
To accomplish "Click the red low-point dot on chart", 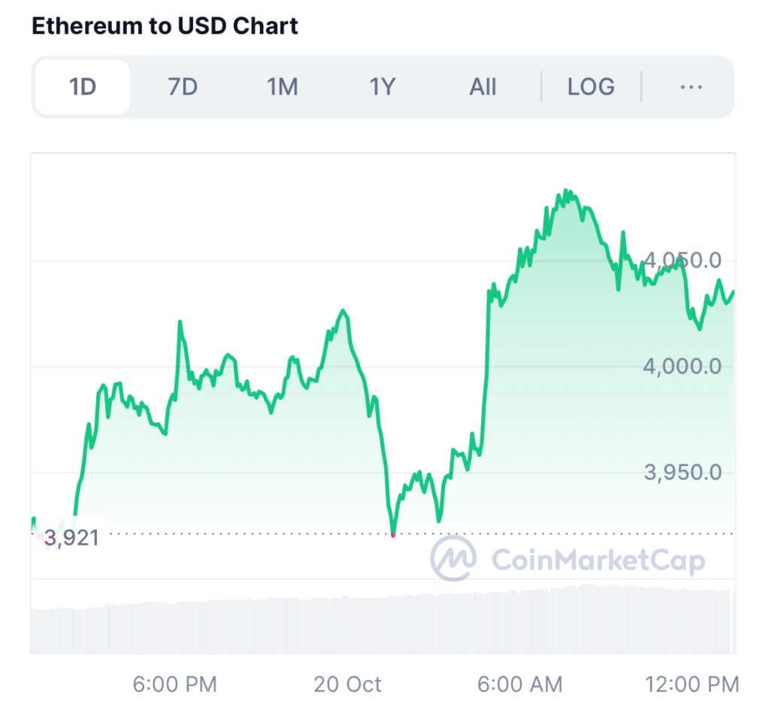I will click(x=392, y=534).
